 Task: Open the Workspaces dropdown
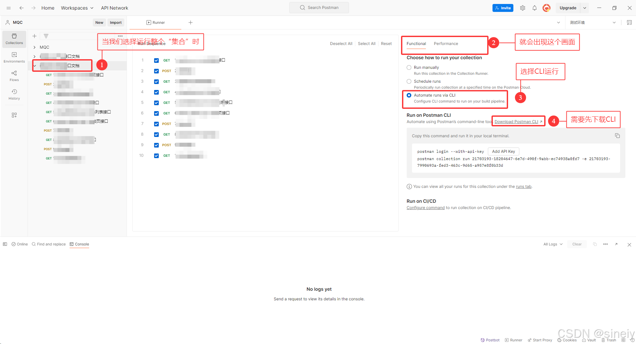click(x=77, y=8)
